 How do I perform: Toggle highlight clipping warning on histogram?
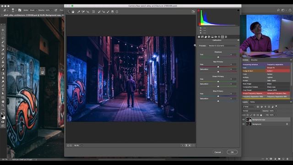tap(238, 10)
